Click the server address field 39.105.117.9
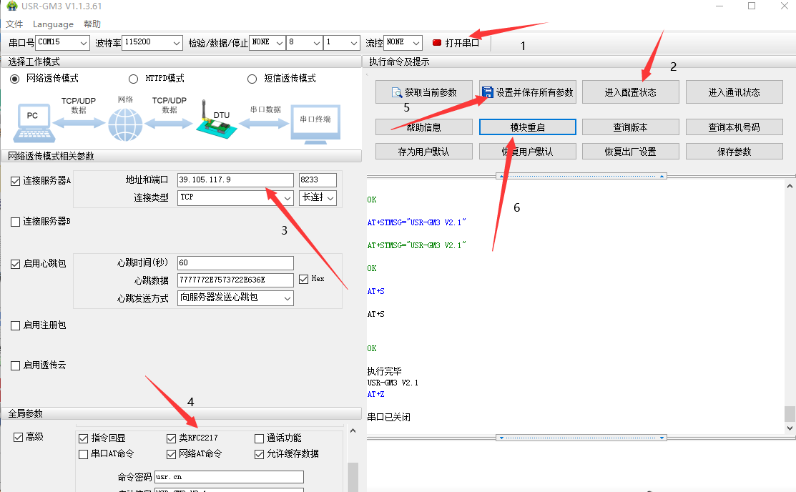 click(x=235, y=180)
